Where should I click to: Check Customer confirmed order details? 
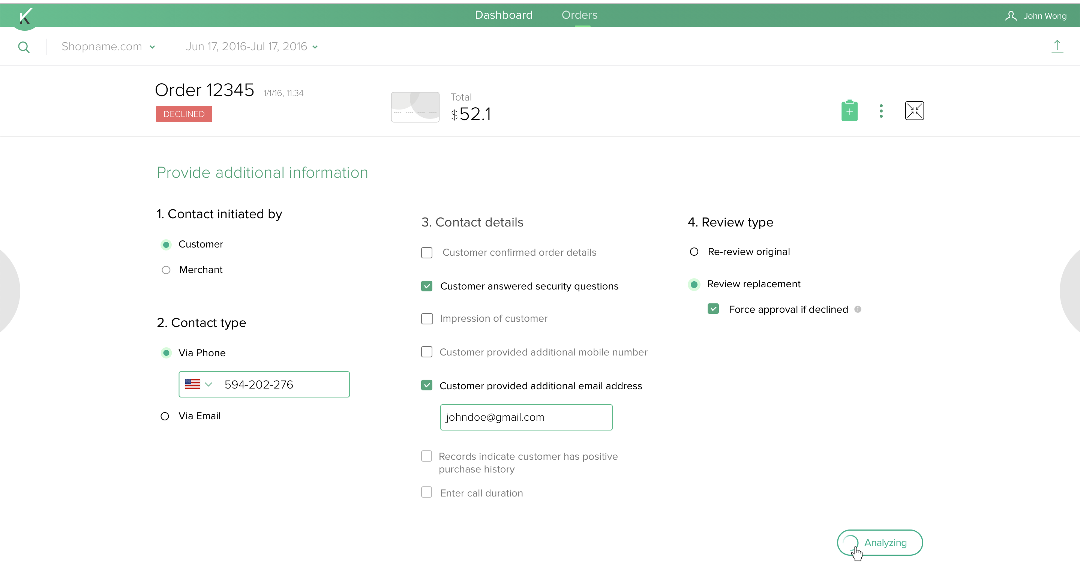tap(426, 253)
